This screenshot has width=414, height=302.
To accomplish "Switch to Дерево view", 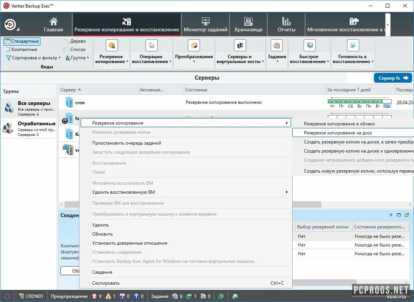I will [75, 41].
